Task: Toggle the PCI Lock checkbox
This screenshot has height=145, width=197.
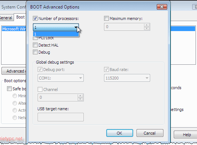Action: click(35, 38)
